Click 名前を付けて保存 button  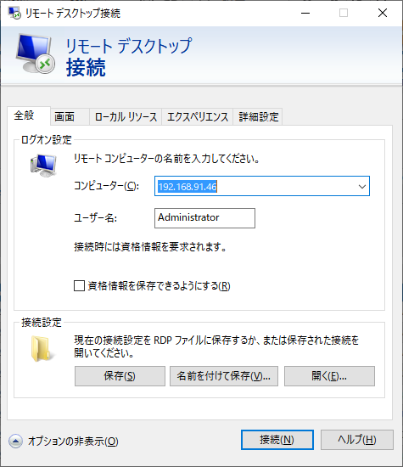[224, 376]
